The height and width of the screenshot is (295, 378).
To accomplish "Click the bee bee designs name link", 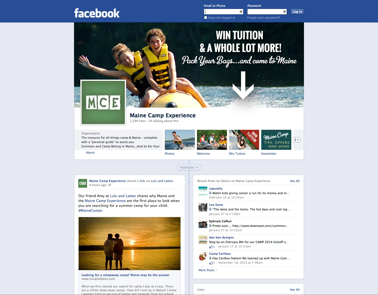I will click(x=221, y=237).
